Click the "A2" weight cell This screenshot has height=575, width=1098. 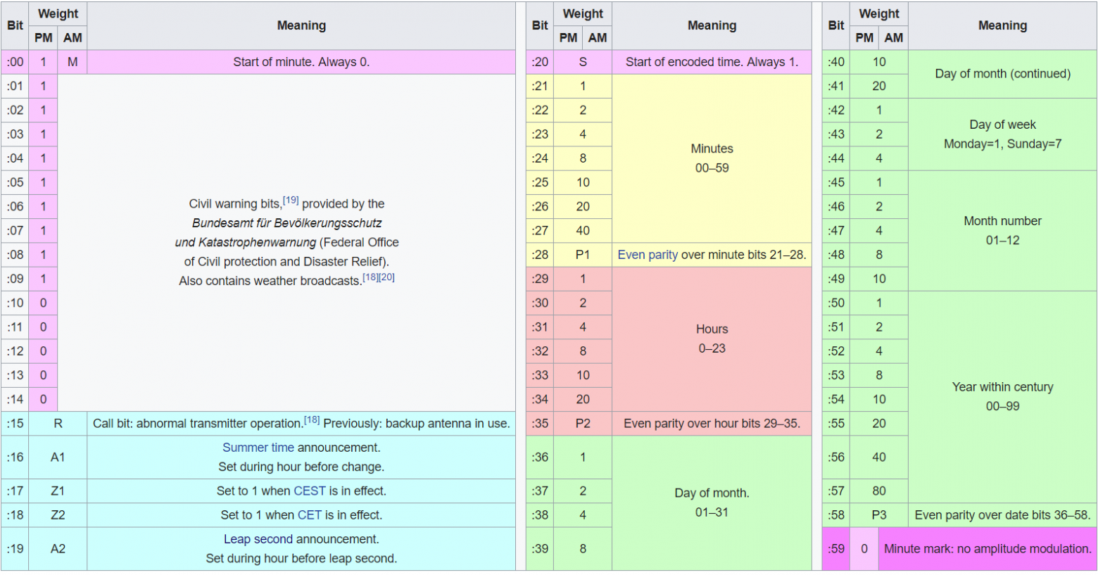(x=58, y=549)
